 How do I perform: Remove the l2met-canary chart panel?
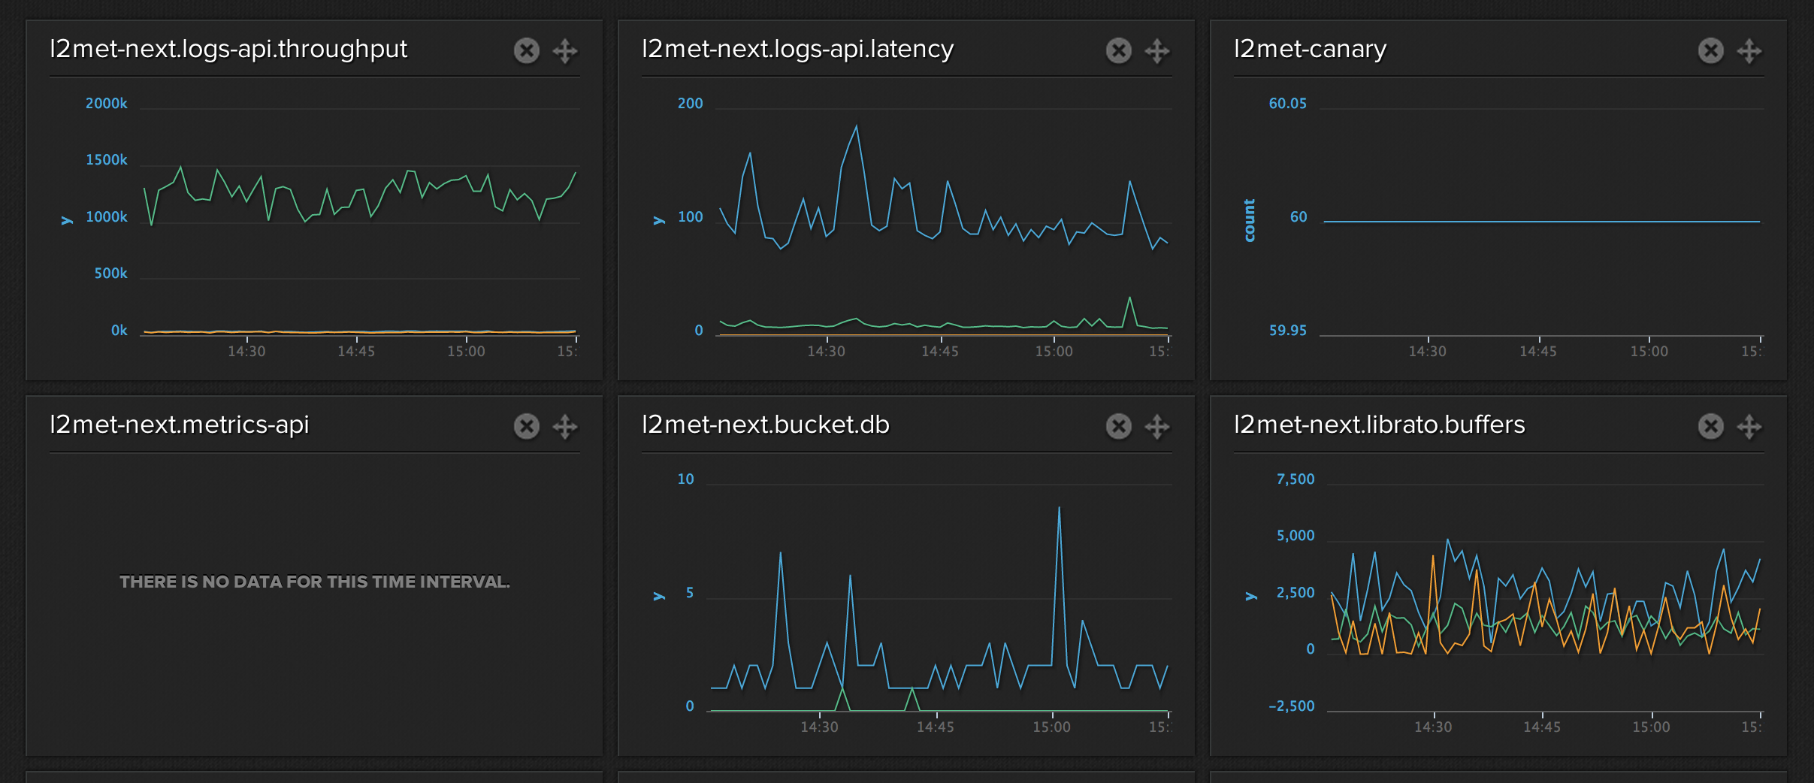[1710, 50]
